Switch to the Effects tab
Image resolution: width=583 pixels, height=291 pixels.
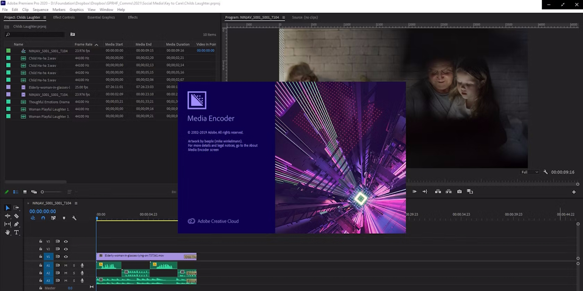[132, 17]
